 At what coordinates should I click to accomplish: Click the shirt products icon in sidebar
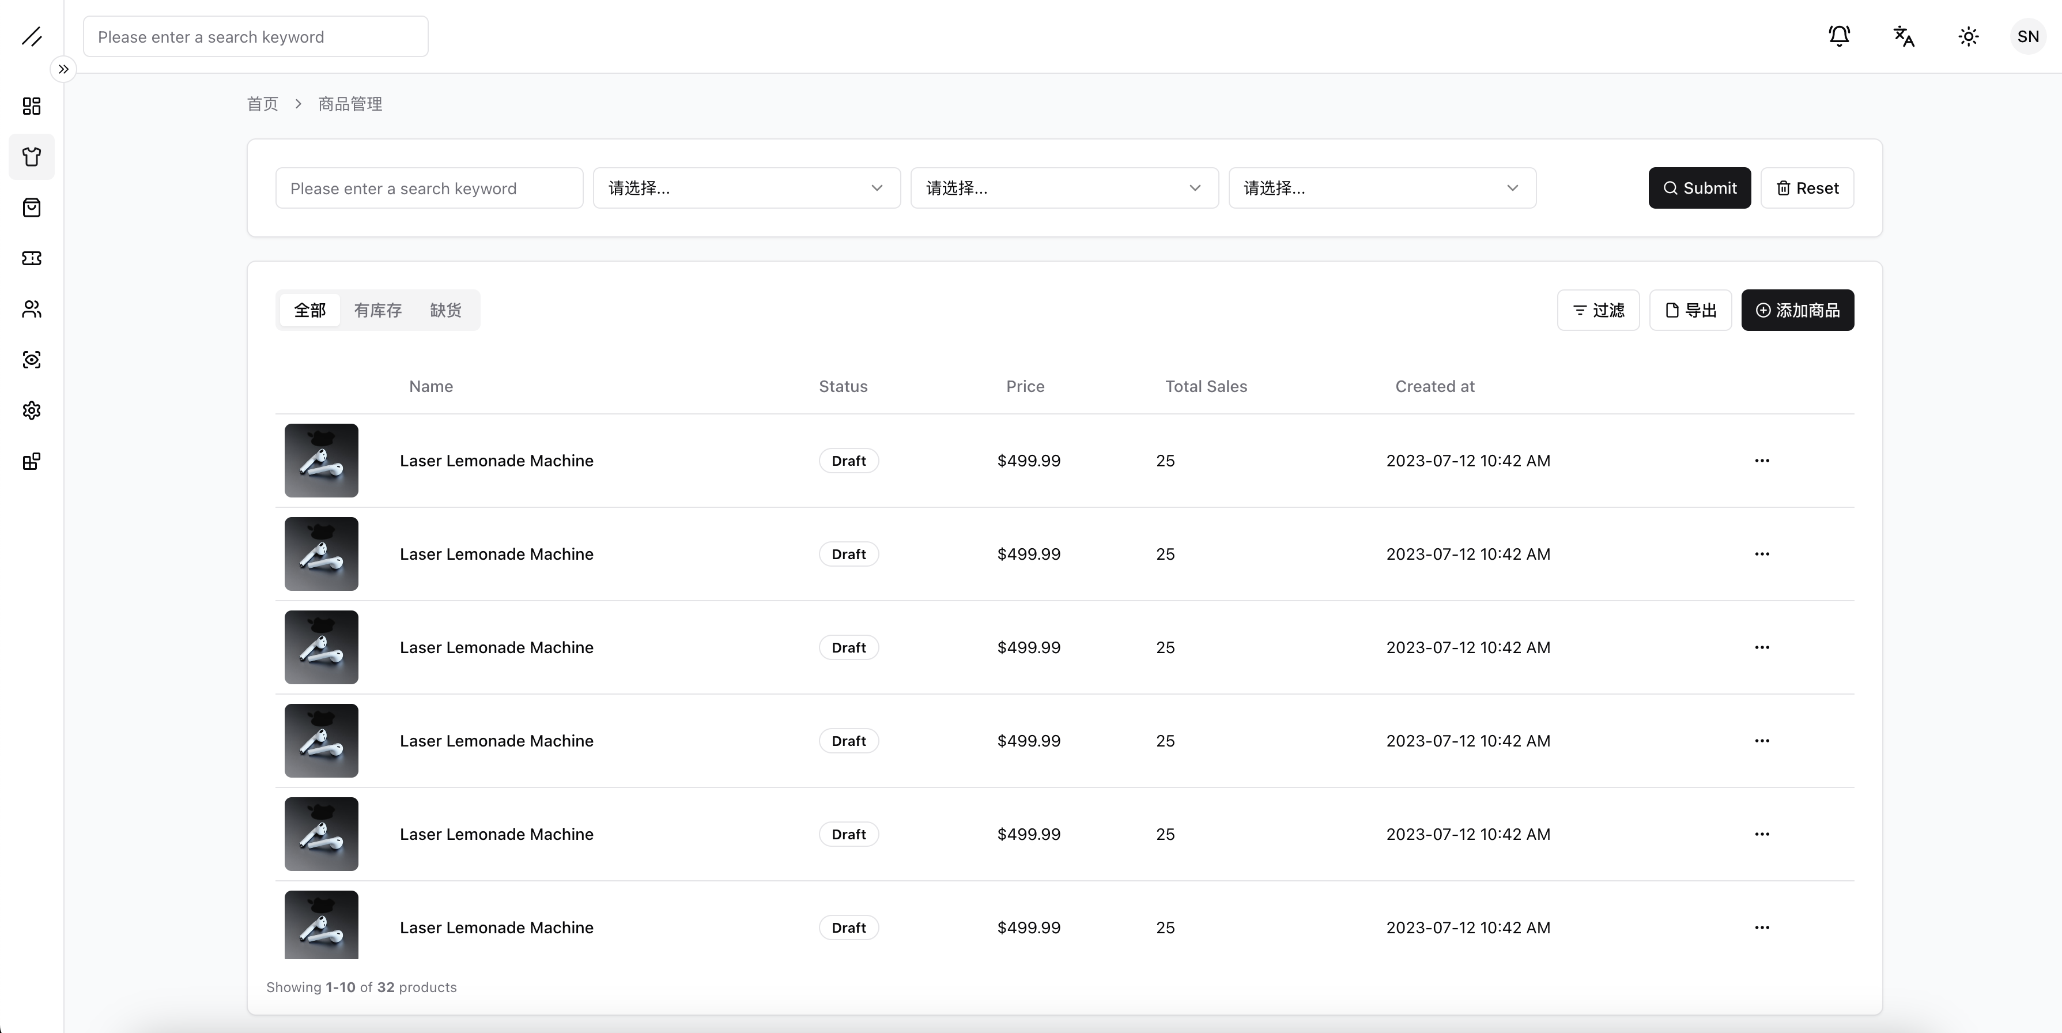[x=31, y=157]
